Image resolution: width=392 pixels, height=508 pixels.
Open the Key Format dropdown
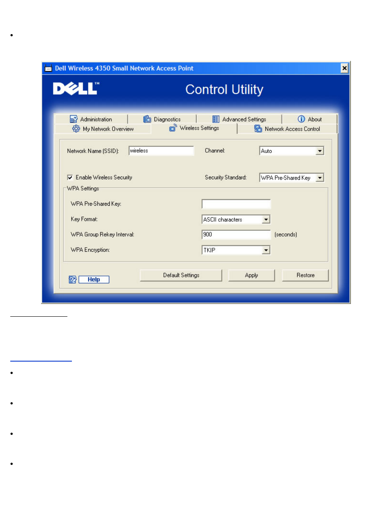(266, 220)
